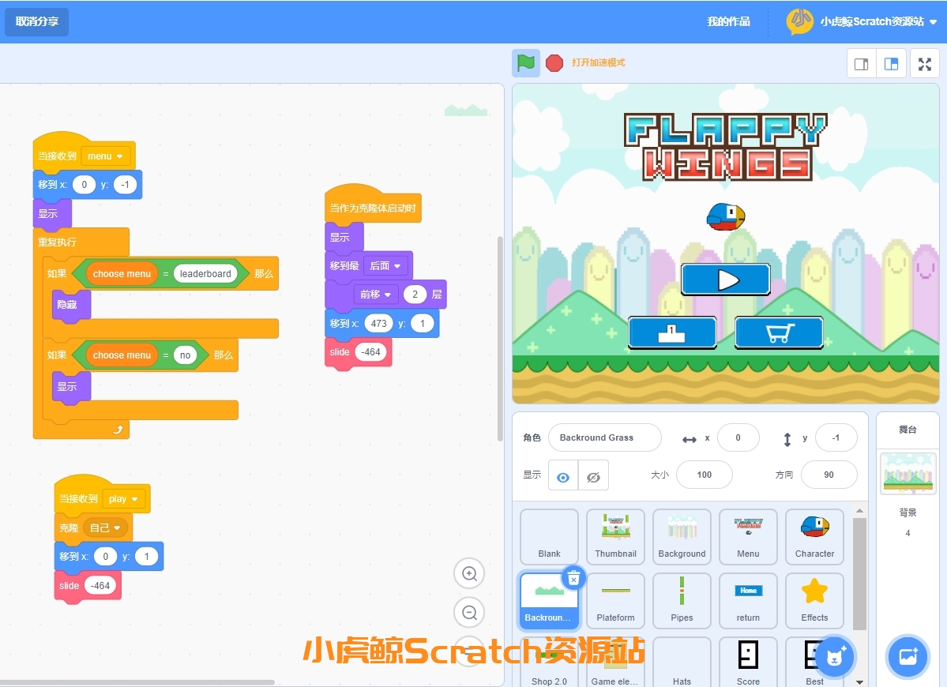Viewport: 947px width, 687px height.
Task: Select the Score sprite
Action: 748,662
